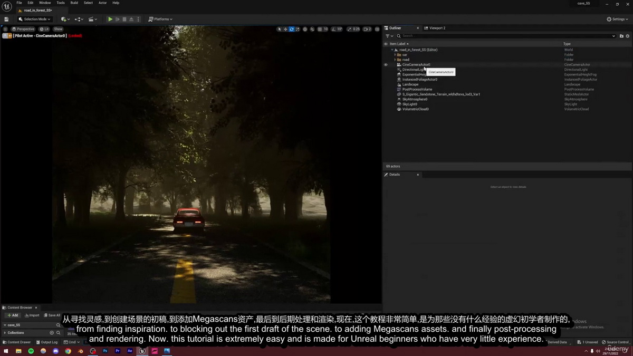Open the Help menu
The height and width of the screenshot is (356, 633).
coord(116,3)
